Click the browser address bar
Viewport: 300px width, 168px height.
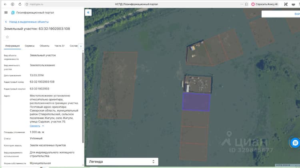134,4
